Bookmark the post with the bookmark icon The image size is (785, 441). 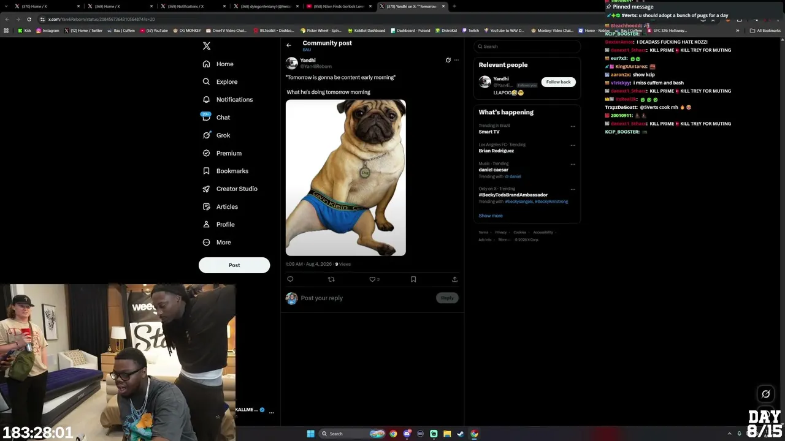pyautogui.click(x=413, y=279)
